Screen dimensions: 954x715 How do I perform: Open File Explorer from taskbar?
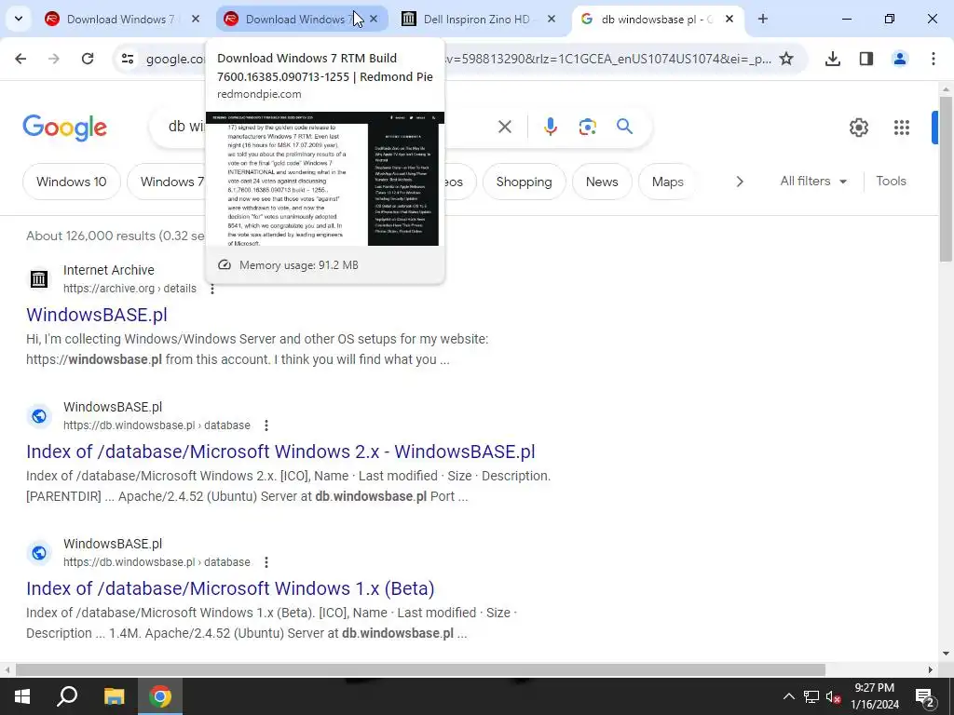[x=114, y=696]
